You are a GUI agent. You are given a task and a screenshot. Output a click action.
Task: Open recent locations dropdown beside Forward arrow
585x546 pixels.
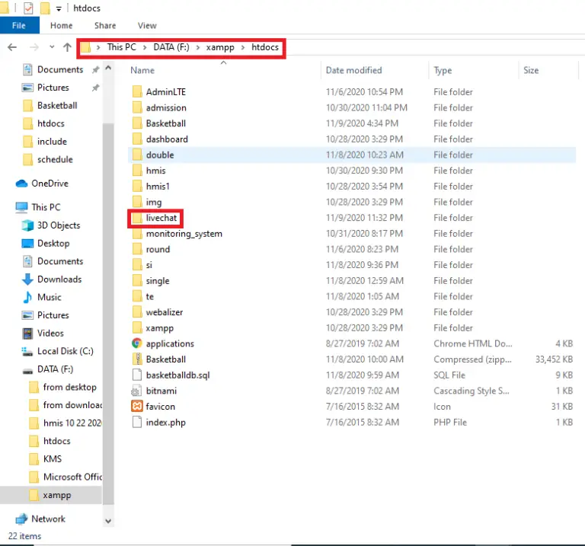point(50,47)
